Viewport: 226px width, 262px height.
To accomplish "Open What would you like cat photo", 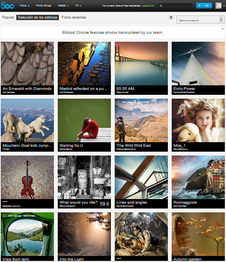I will 84,177.
